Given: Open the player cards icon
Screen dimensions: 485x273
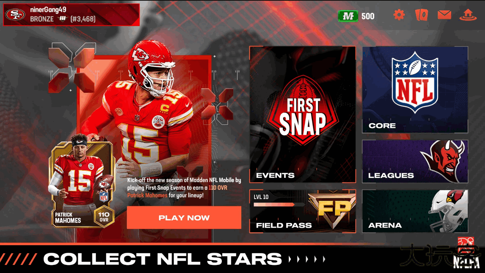Looking at the screenshot, I should pyautogui.click(x=422, y=15).
